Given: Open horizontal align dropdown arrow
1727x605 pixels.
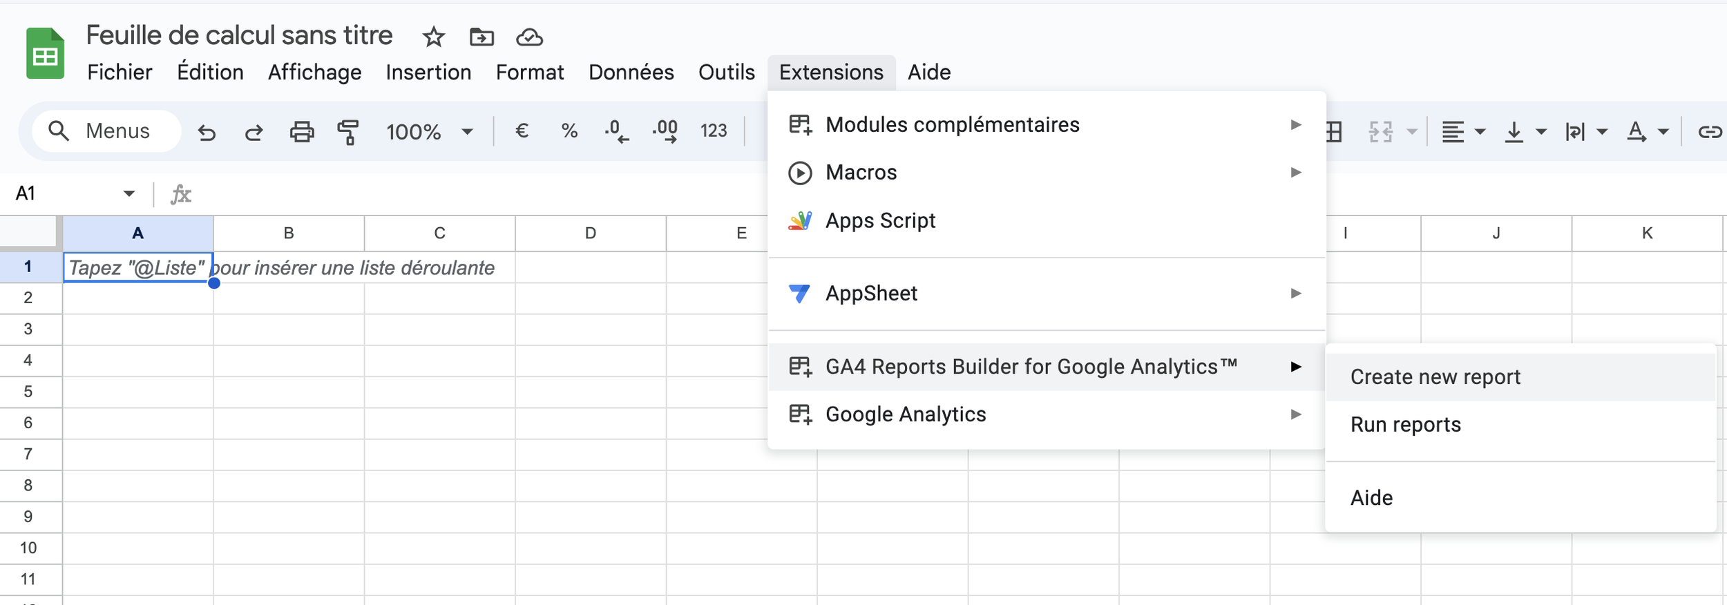Looking at the screenshot, I should pos(1480,131).
